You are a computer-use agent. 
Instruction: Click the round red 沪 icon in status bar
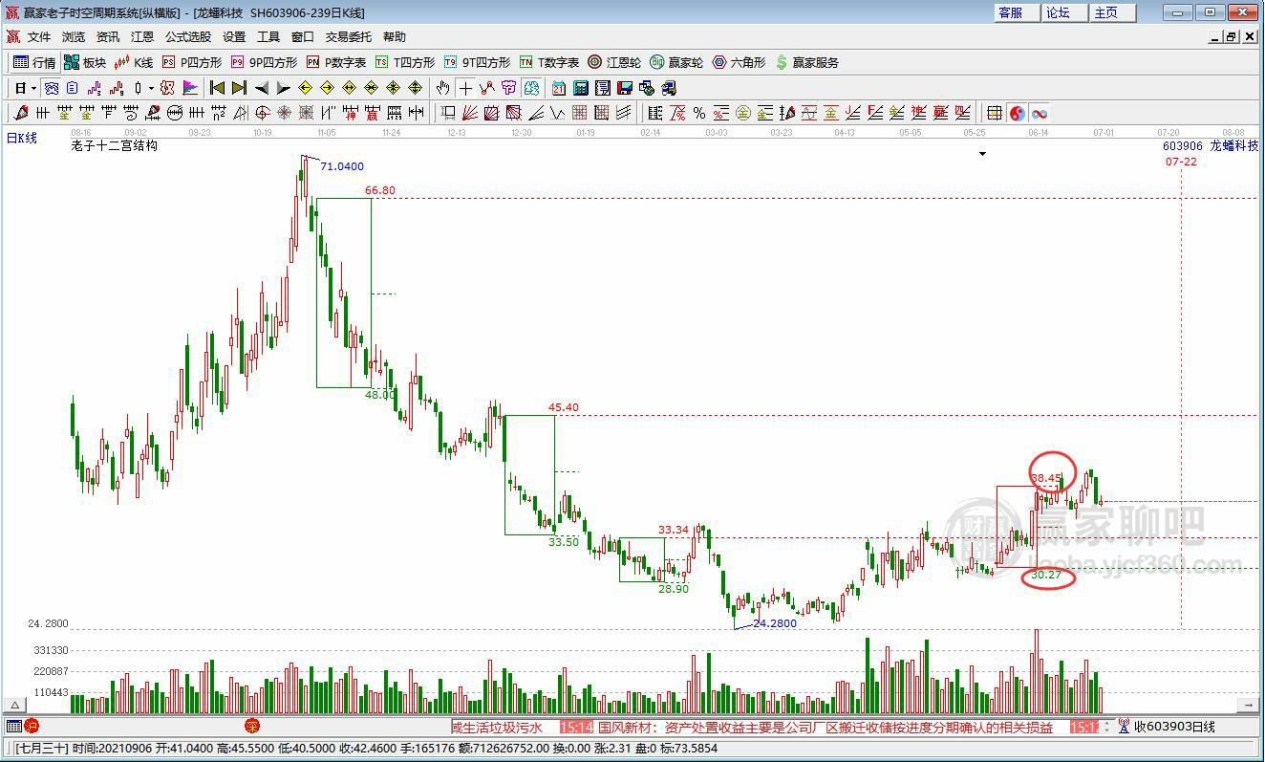pos(32,727)
